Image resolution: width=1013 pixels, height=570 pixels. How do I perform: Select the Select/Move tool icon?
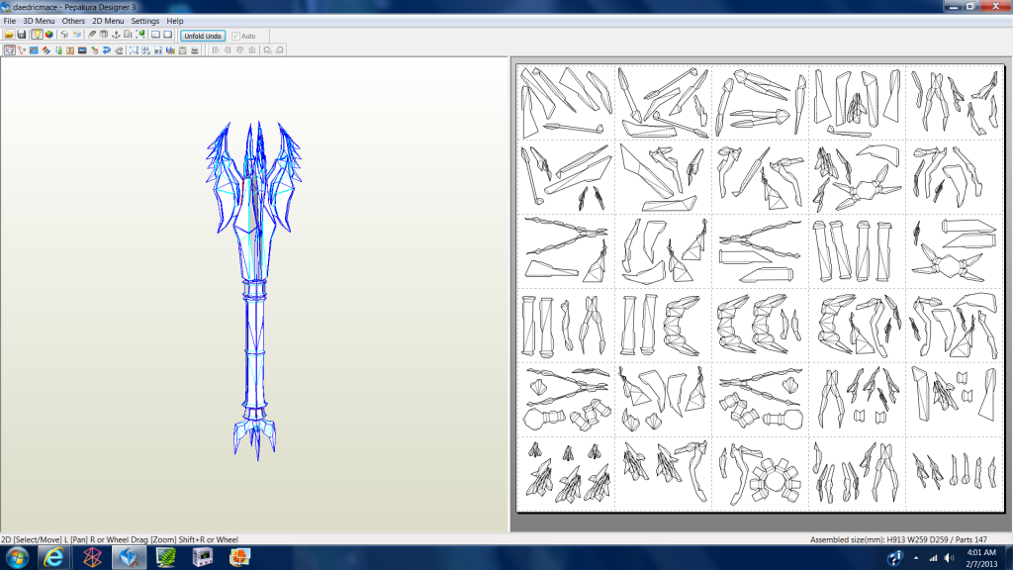tap(9, 50)
